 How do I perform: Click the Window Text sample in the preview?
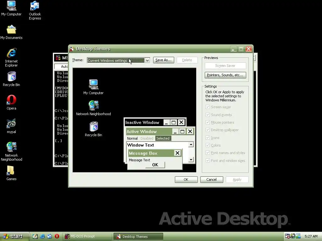tap(141, 145)
